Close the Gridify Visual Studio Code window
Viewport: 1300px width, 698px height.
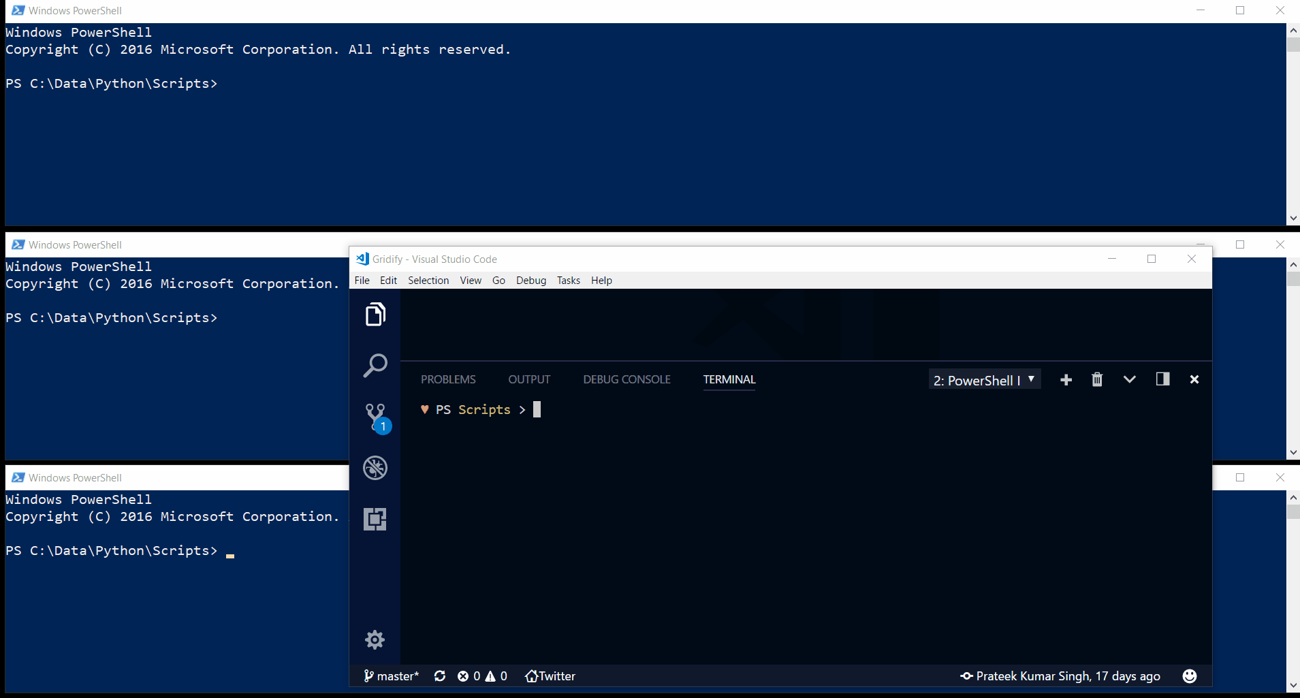1192,259
